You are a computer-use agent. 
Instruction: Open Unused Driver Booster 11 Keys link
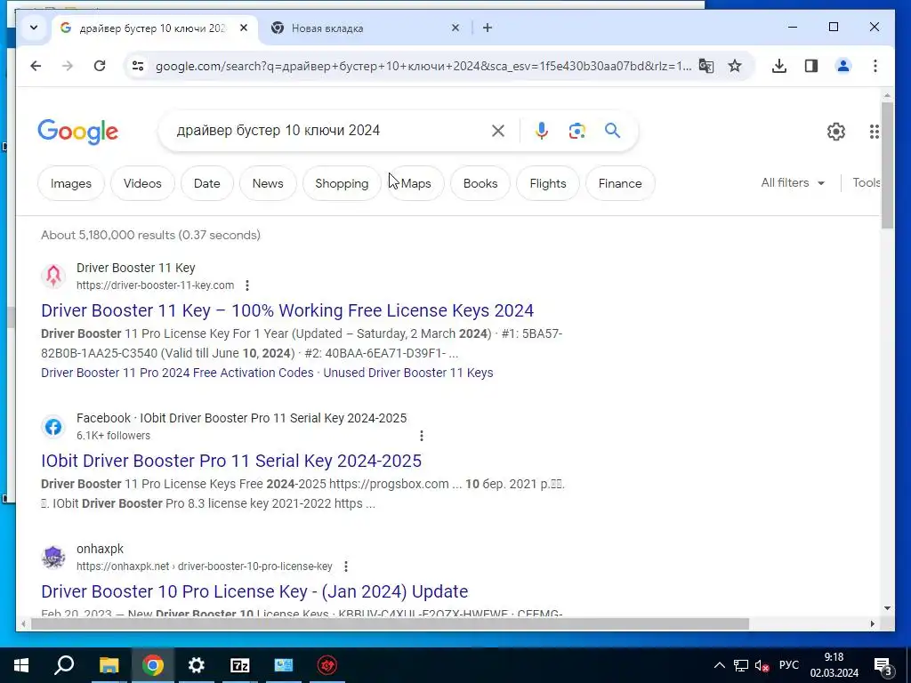(x=407, y=373)
